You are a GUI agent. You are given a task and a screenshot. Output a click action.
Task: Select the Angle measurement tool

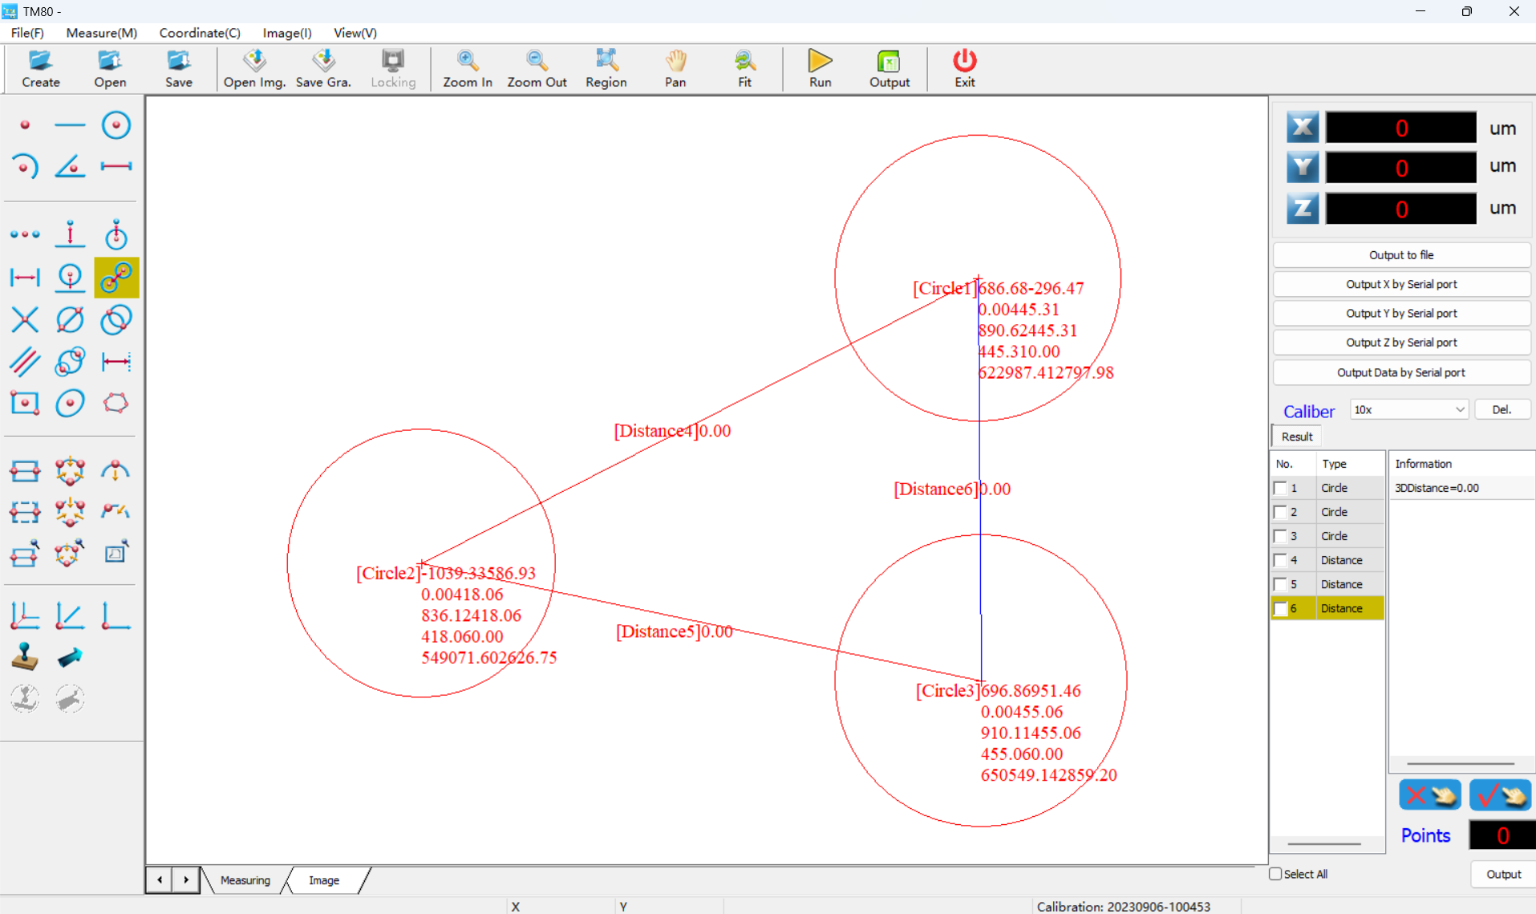point(70,166)
